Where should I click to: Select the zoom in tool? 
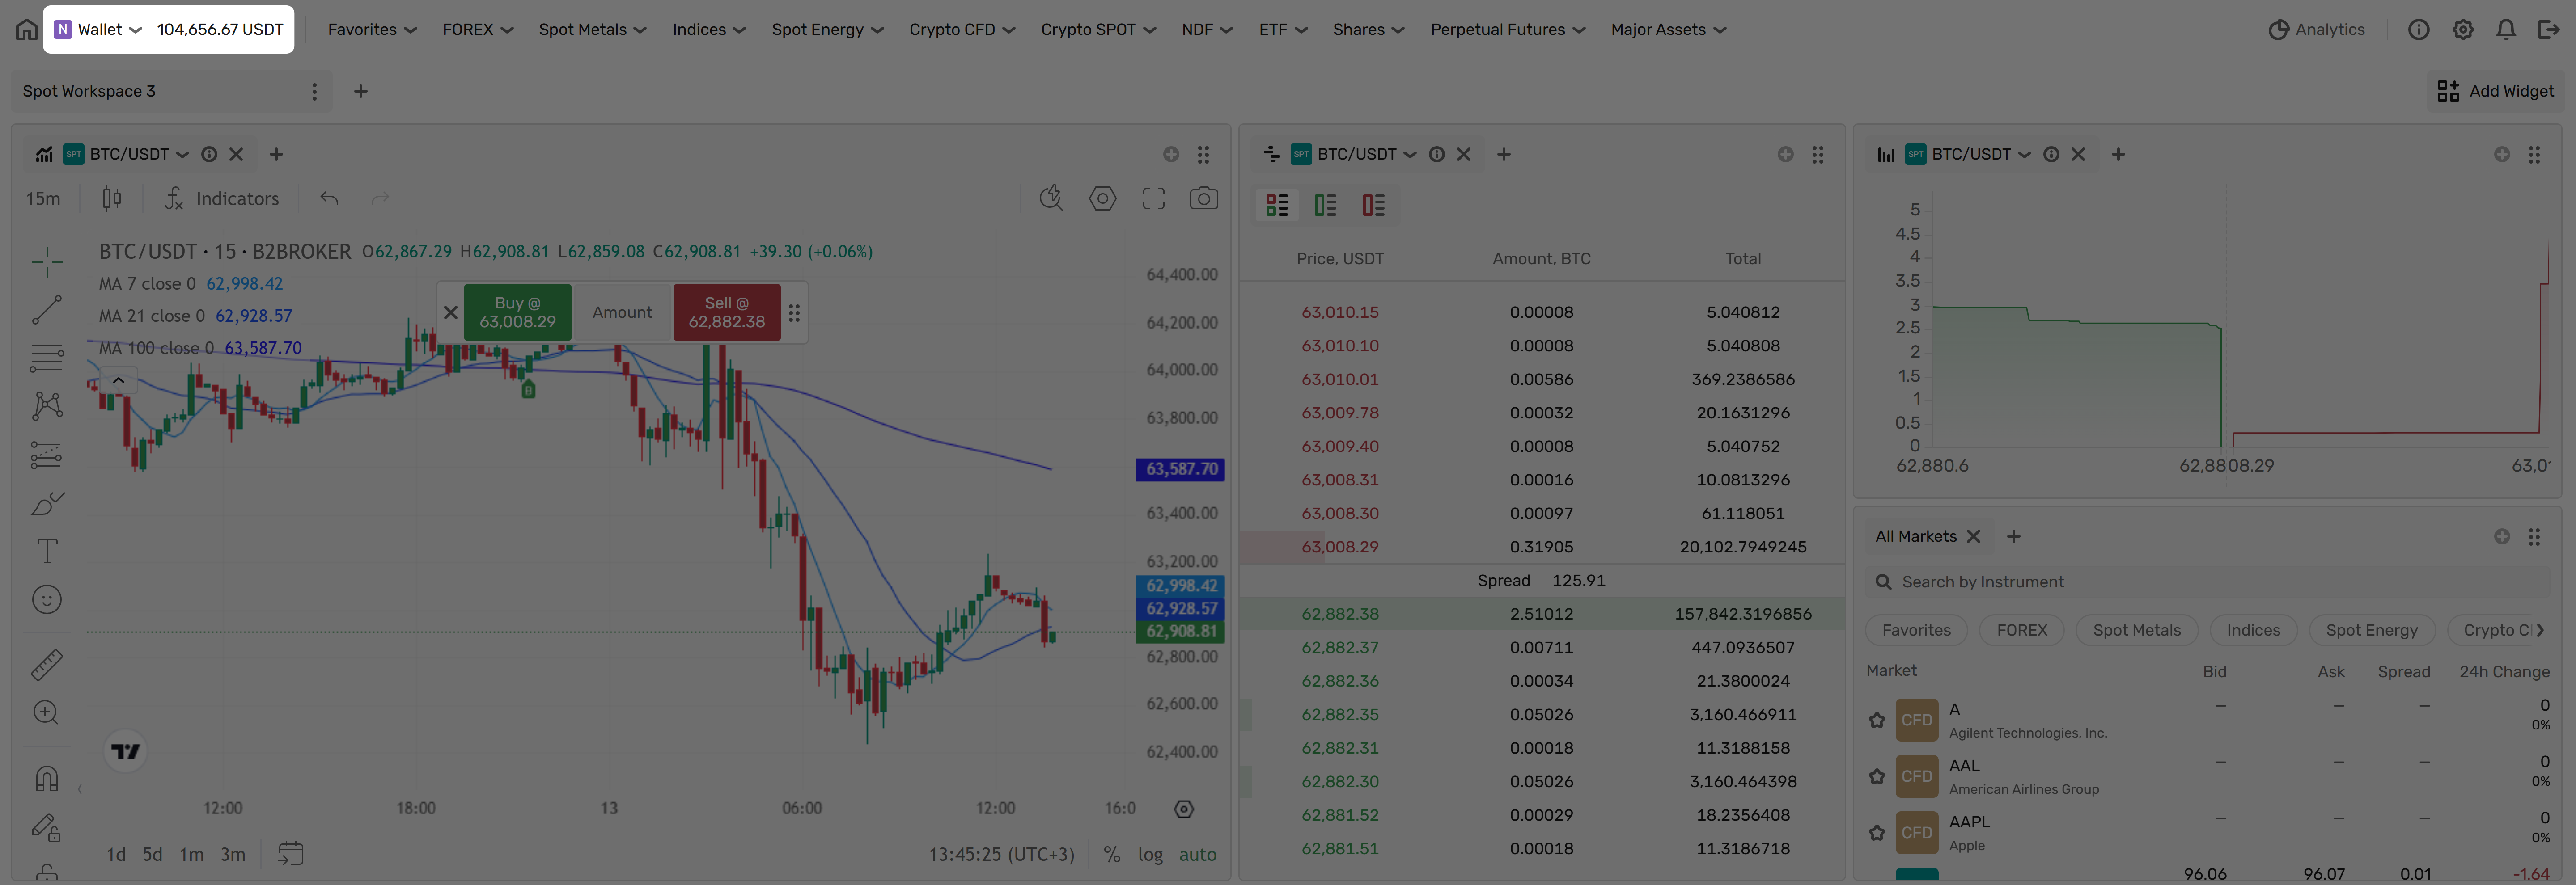47,712
